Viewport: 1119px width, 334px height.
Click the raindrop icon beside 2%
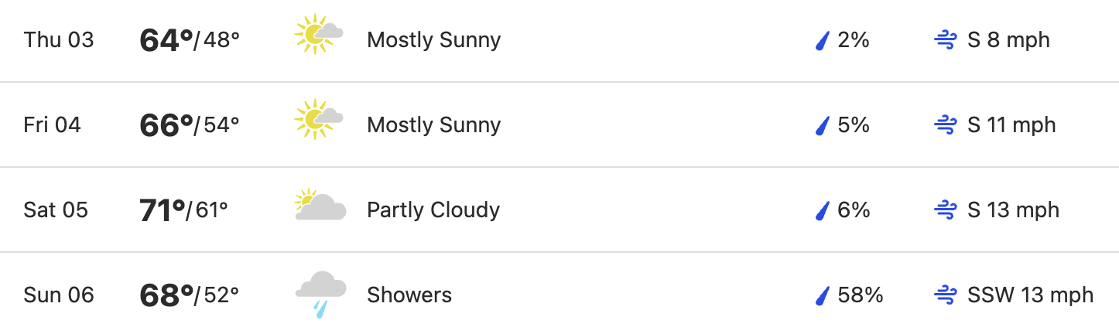[823, 40]
